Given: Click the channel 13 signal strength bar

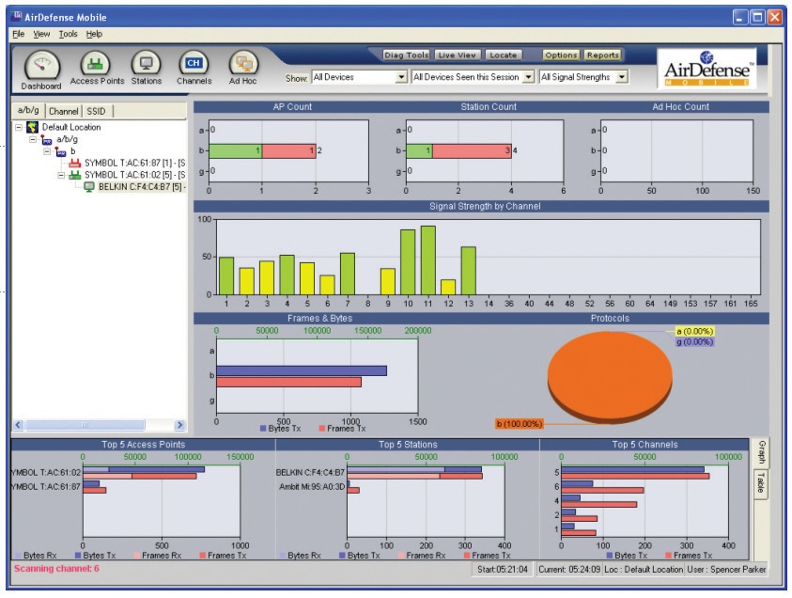Looking at the screenshot, I should click(x=469, y=271).
